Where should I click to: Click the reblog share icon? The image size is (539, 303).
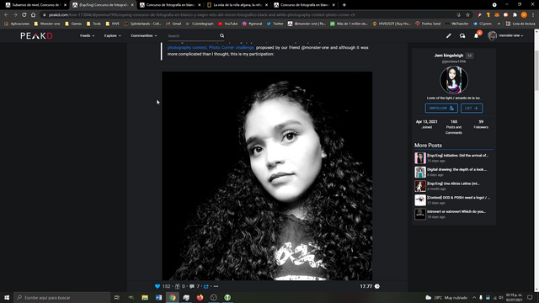point(206,286)
